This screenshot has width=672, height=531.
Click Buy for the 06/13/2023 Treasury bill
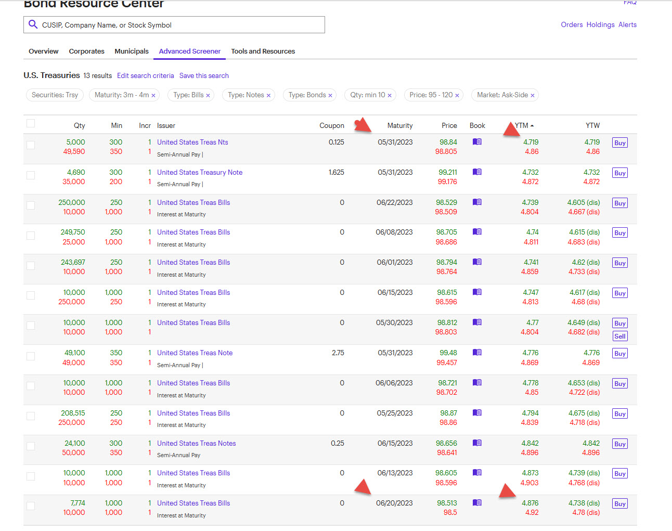click(x=619, y=474)
